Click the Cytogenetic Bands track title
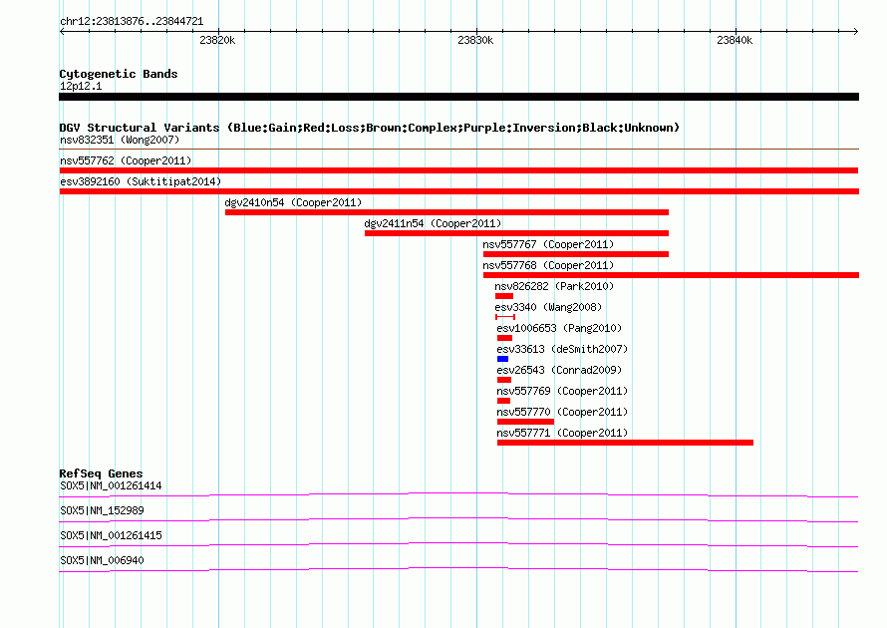Image resolution: width=887 pixels, height=628 pixels. click(x=119, y=74)
